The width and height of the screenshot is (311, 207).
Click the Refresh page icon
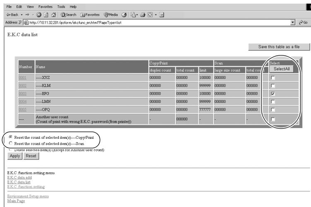(x=46, y=14)
